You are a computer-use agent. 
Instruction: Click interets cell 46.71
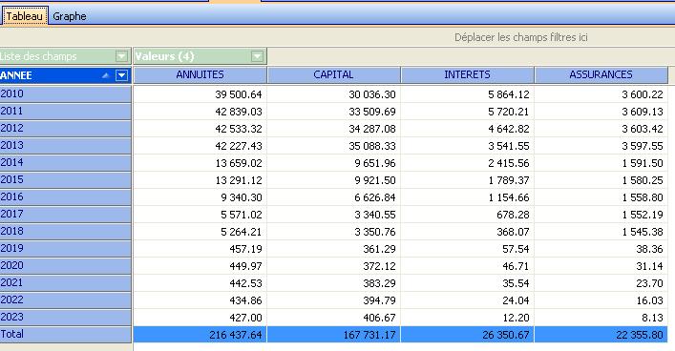pyautogui.click(x=468, y=266)
